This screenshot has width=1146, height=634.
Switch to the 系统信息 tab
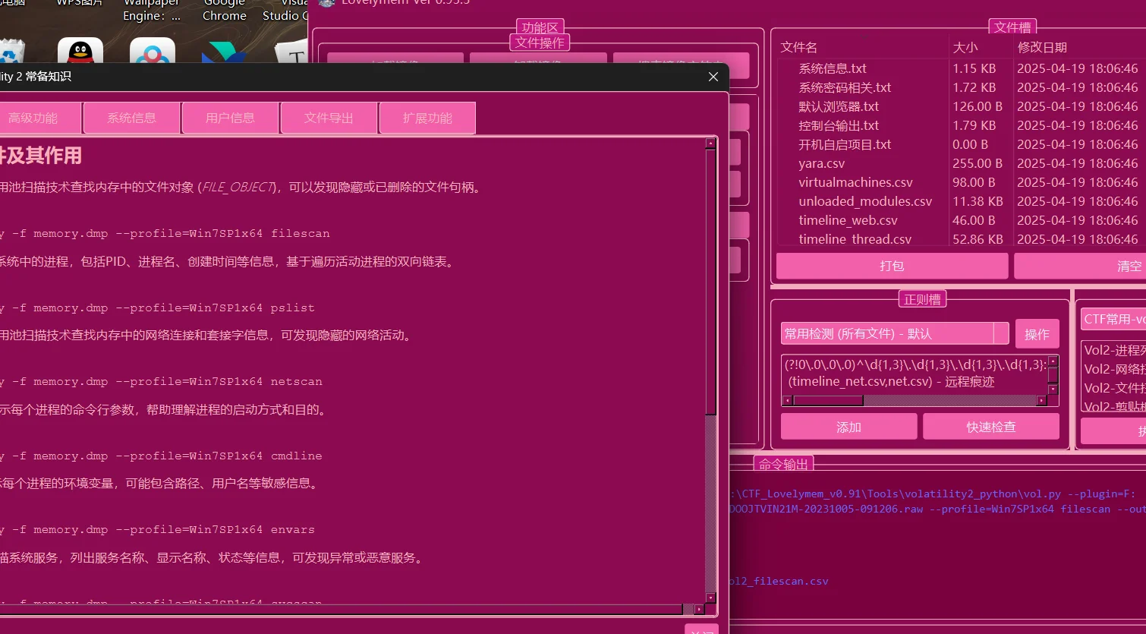click(x=131, y=118)
